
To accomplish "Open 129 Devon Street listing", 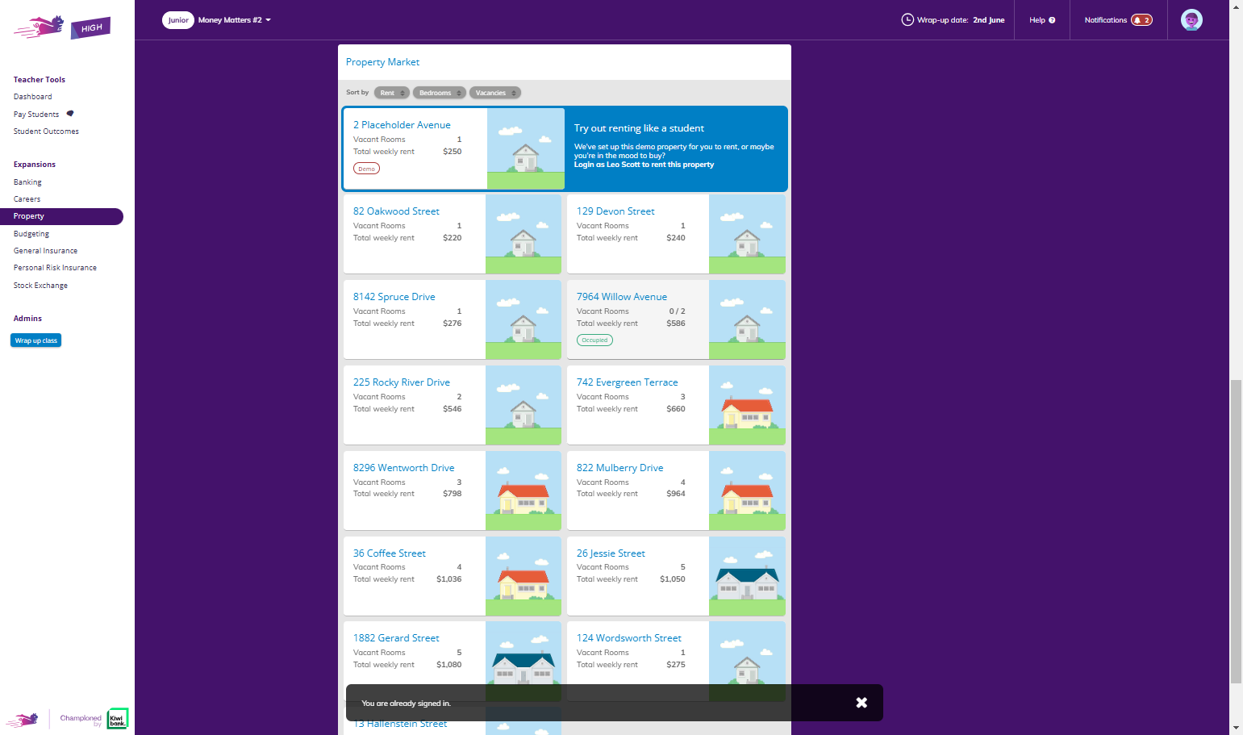I will pos(615,211).
